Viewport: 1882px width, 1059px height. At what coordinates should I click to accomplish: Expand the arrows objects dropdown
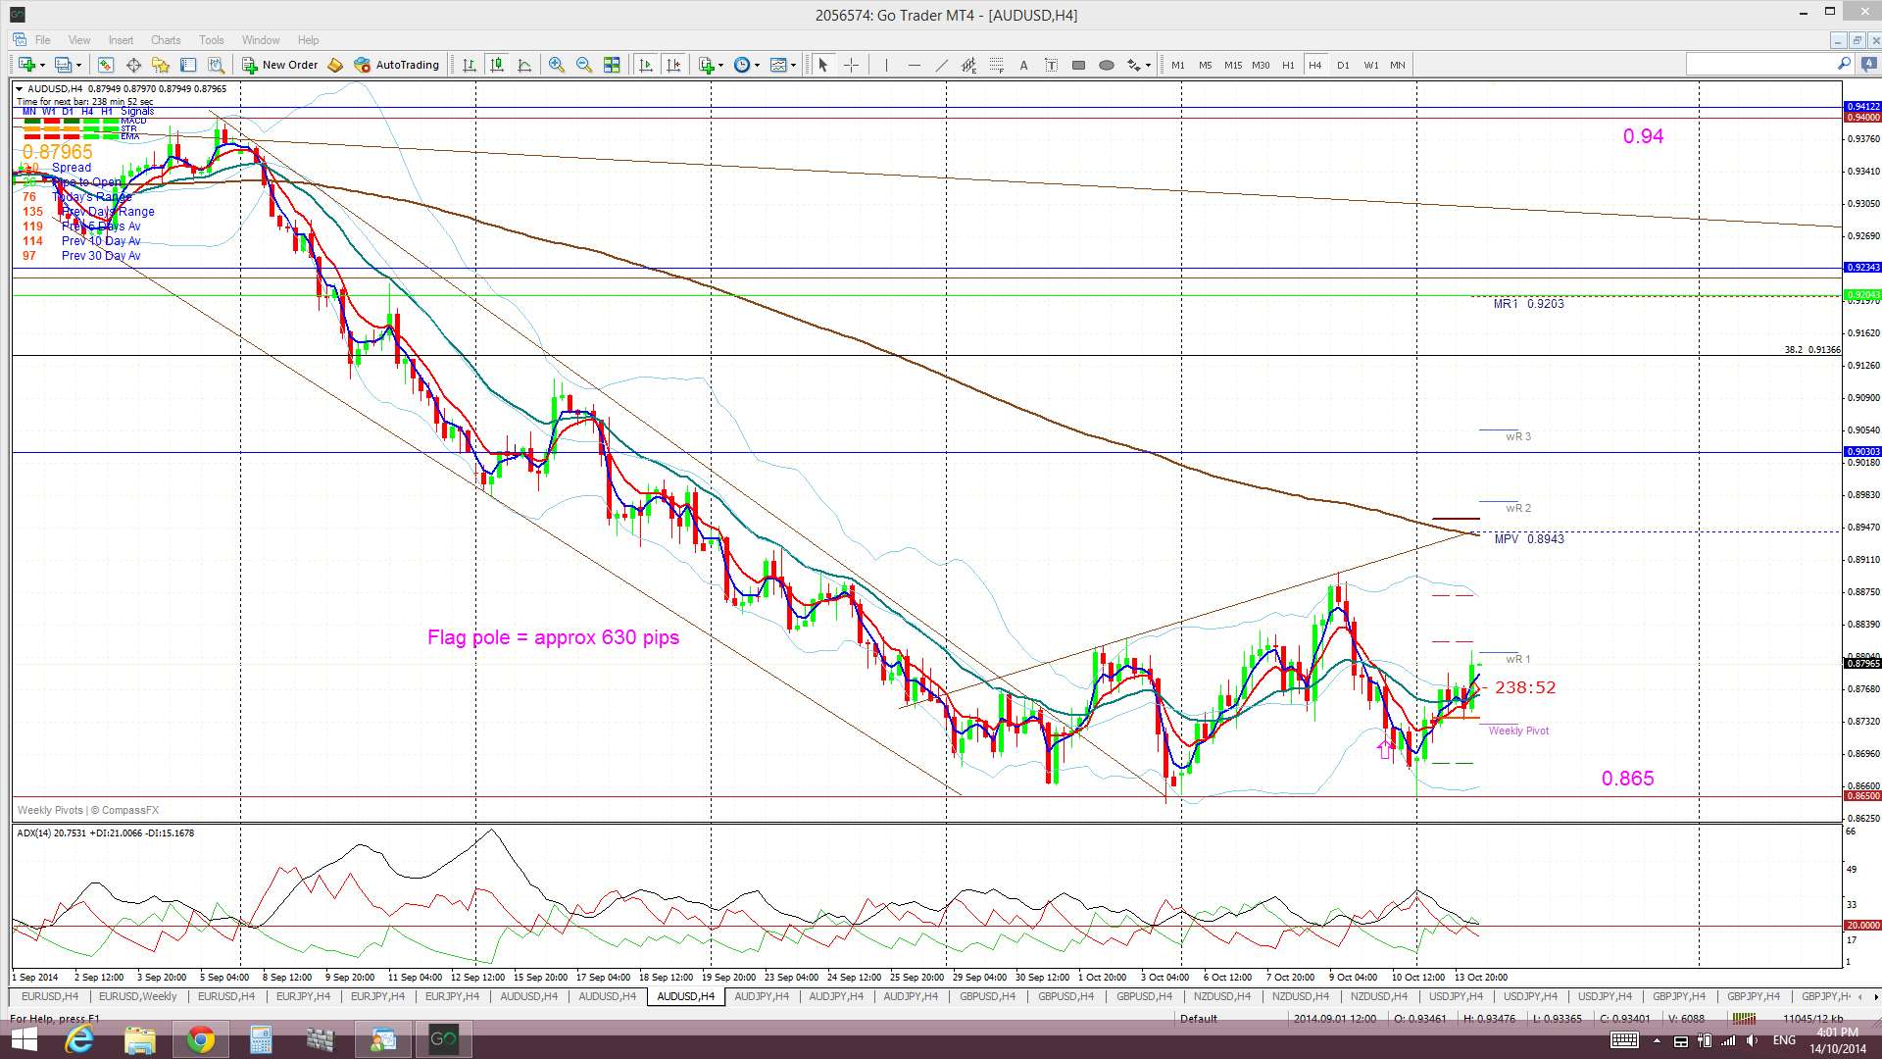(1149, 65)
